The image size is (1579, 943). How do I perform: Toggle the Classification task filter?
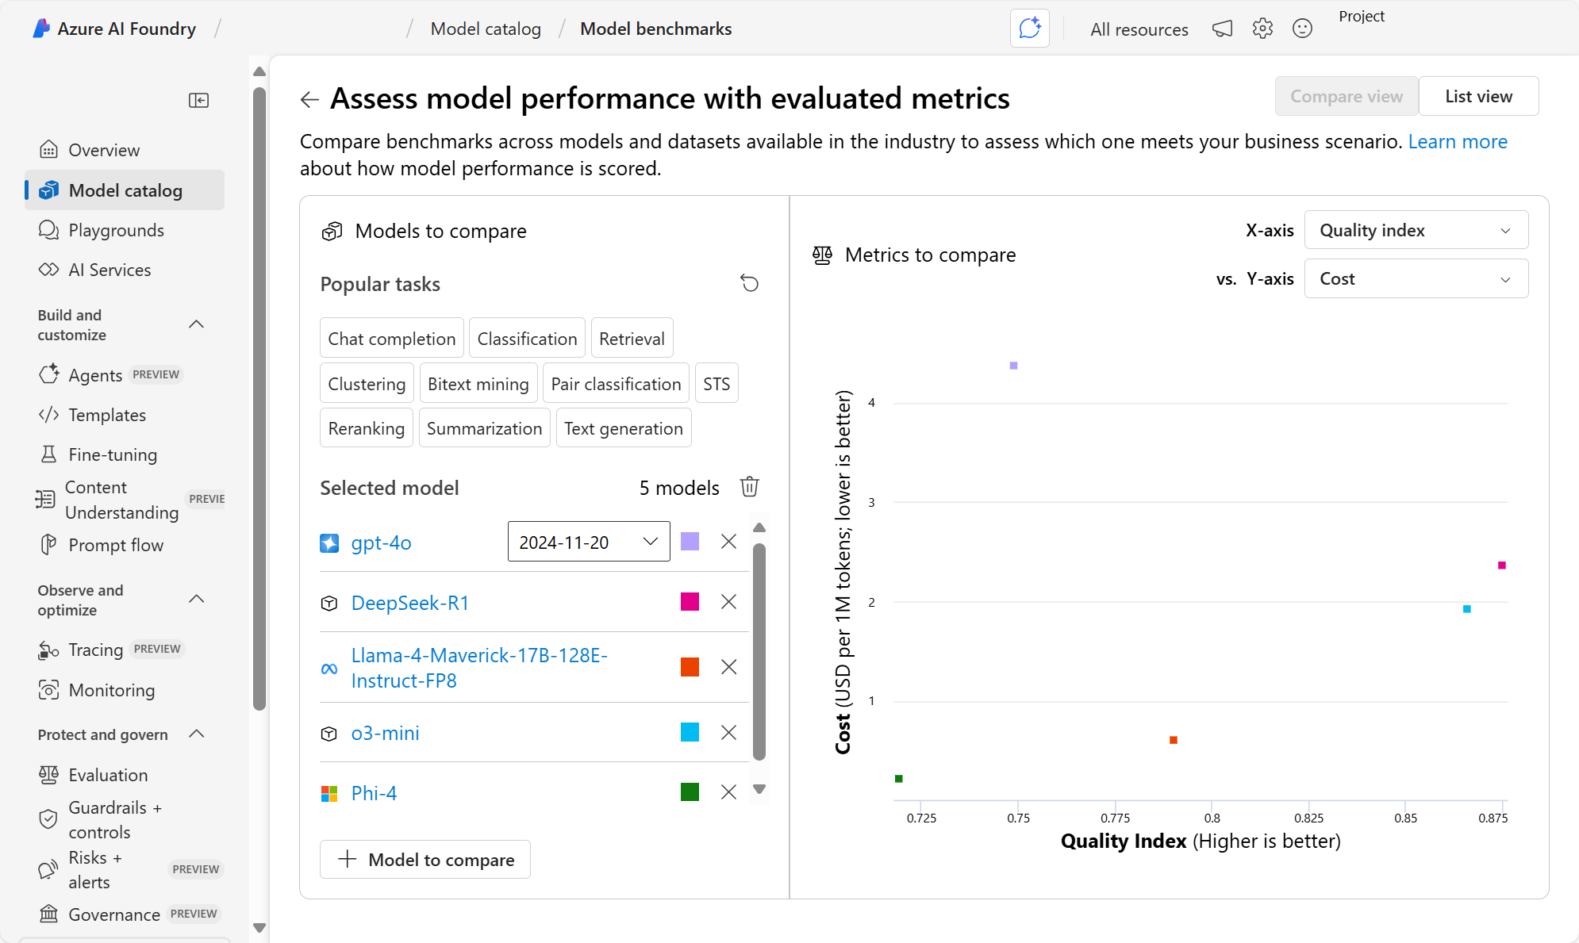527,339
